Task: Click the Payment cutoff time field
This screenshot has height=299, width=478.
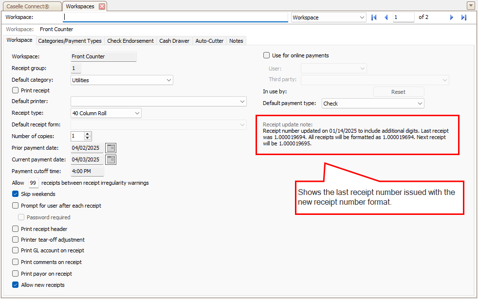Action: pos(87,171)
